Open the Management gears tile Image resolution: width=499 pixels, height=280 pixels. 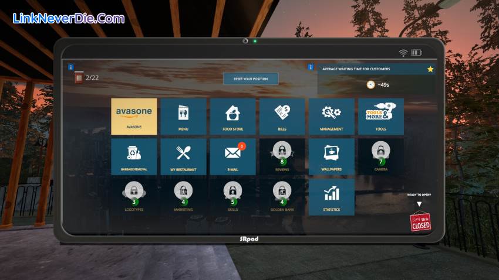pos(331,116)
